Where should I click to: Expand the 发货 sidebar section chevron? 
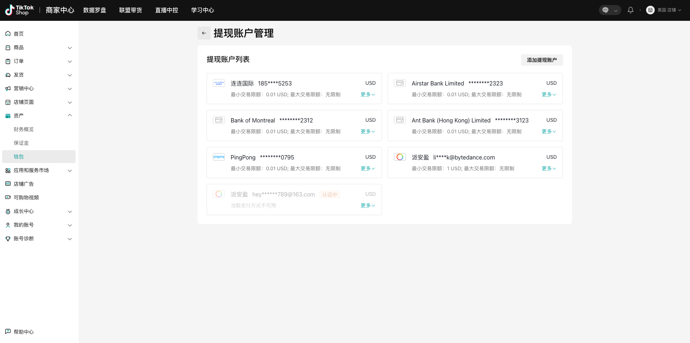pyautogui.click(x=70, y=75)
